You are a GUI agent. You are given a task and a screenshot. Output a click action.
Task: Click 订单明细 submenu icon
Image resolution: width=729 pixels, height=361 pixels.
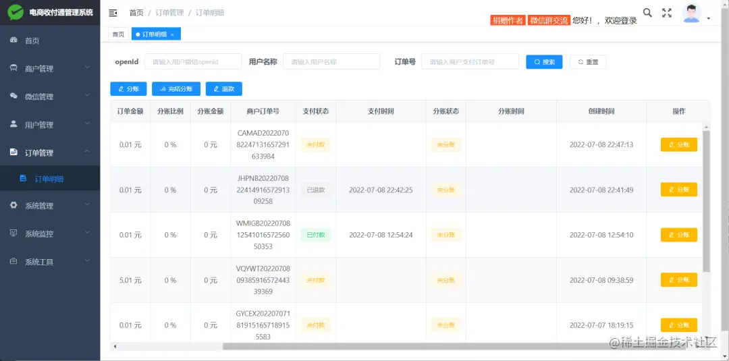pyautogui.click(x=23, y=178)
